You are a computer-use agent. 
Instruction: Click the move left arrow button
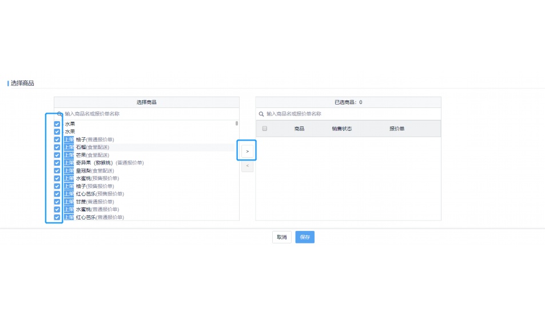247,166
